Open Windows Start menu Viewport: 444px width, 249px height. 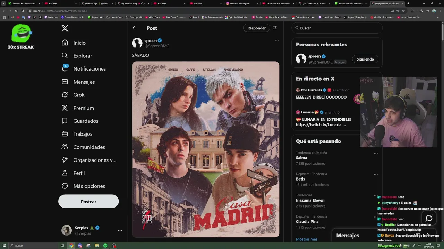[4, 246]
